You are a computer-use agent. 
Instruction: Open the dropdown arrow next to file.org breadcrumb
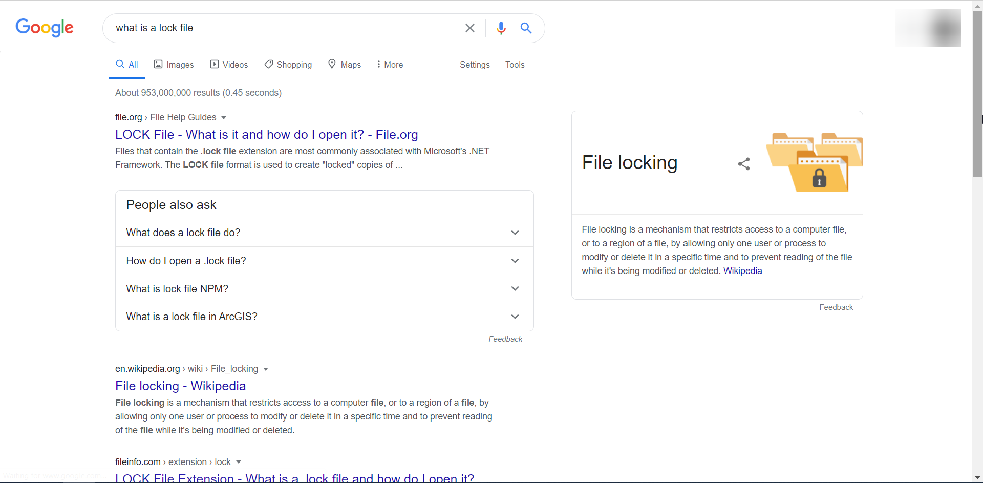click(224, 118)
